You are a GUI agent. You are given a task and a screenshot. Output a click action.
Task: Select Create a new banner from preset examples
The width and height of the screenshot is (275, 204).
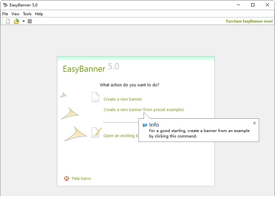[144, 110]
